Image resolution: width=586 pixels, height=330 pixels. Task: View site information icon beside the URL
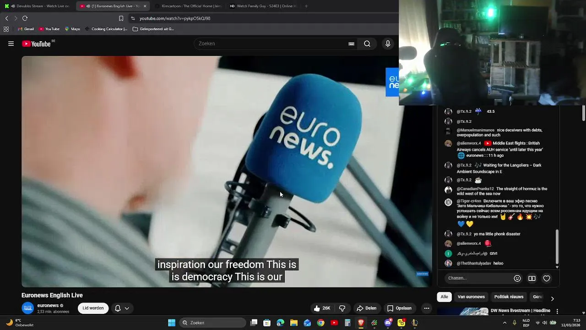click(133, 18)
